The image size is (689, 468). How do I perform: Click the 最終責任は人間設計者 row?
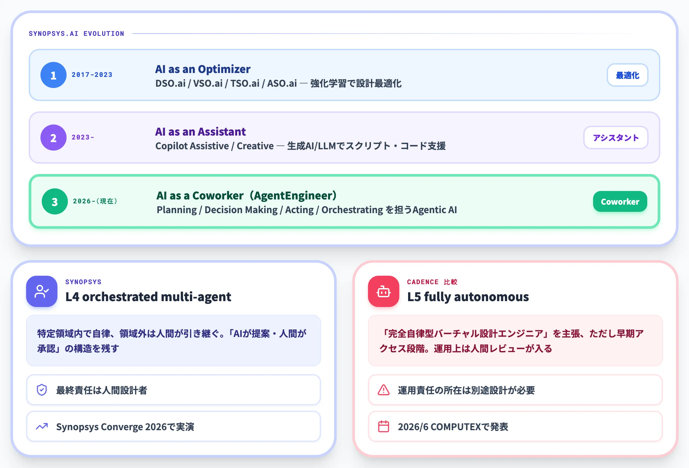click(x=174, y=390)
